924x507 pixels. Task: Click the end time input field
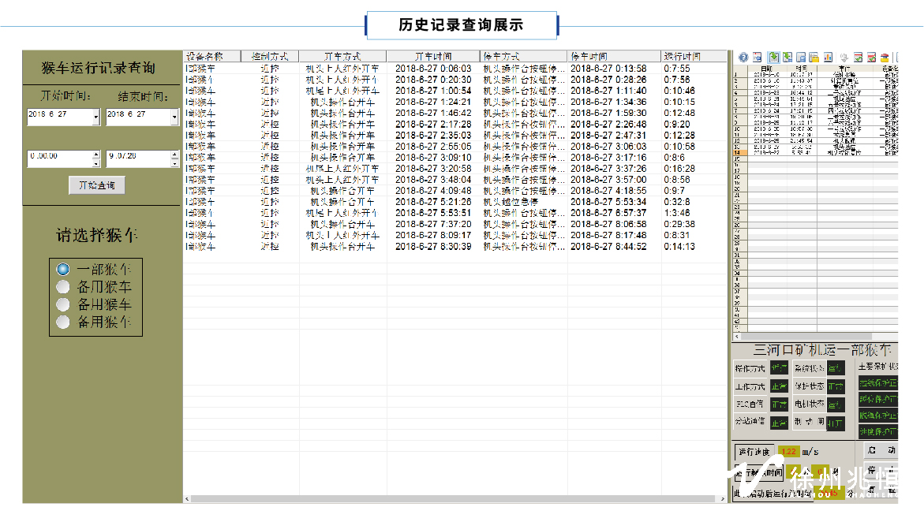(137, 158)
